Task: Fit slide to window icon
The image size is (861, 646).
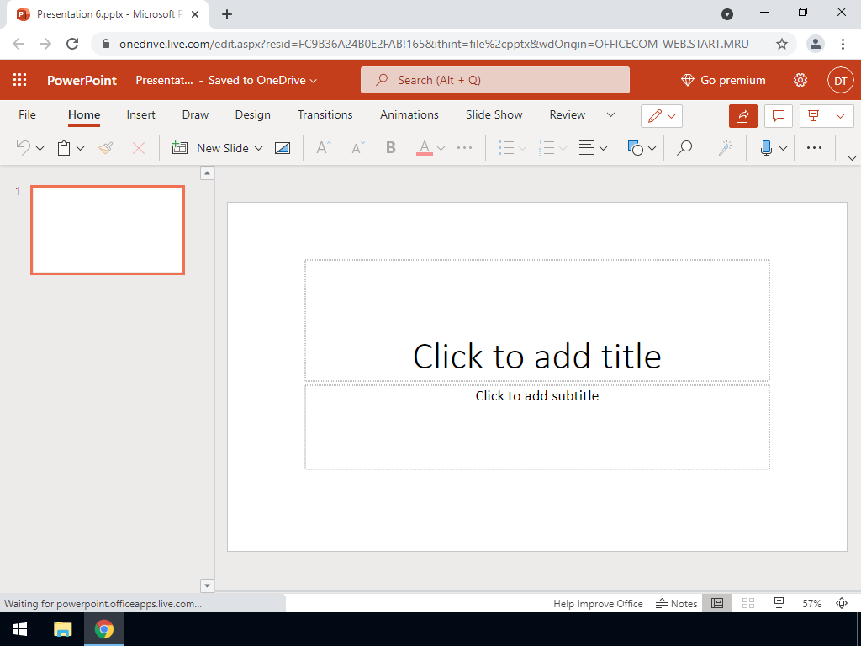Action: 842,603
